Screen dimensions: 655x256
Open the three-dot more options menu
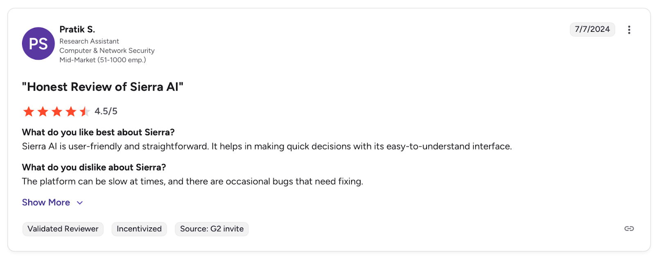pos(629,30)
